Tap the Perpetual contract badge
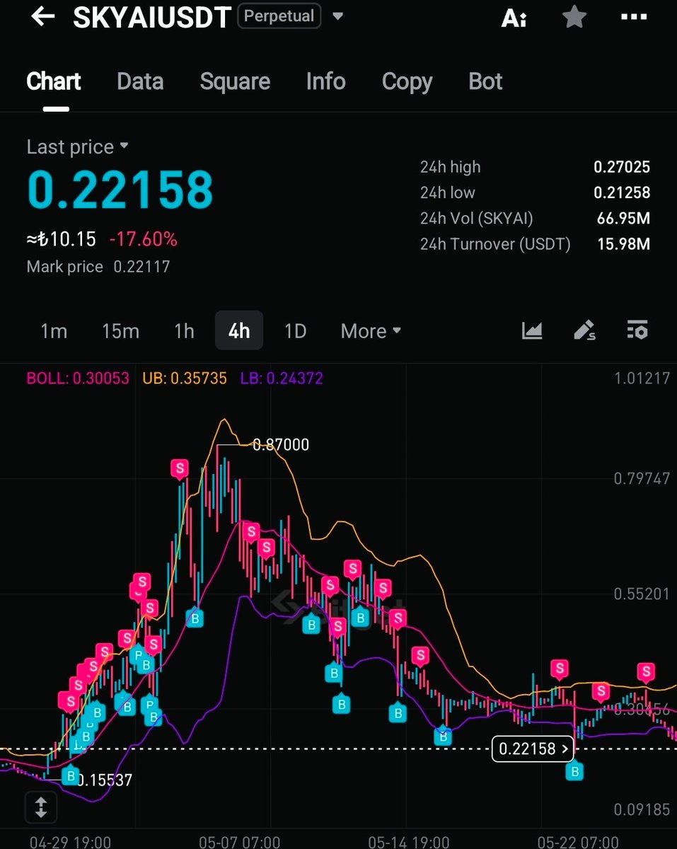This screenshot has width=677, height=849. 279,16
